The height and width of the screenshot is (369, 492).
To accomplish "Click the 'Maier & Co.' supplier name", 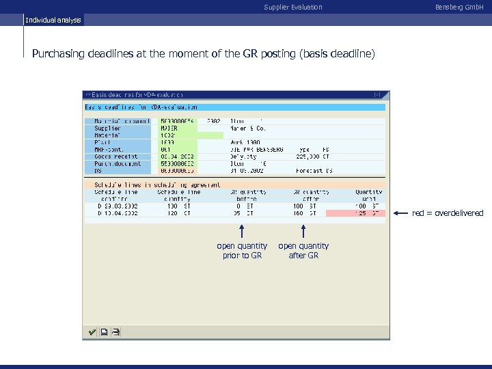I will [248, 128].
